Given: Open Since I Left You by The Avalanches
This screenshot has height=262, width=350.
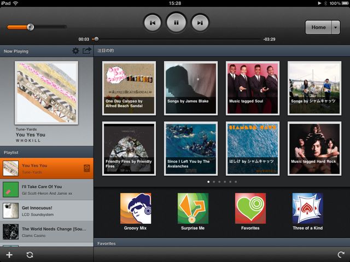Looking at the screenshot, I should tap(191, 148).
